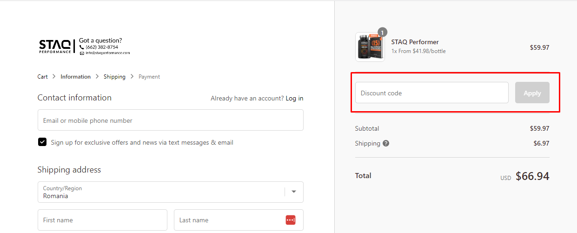577x233 pixels.
Task: Click the Subtotal label
Action: coord(367,128)
